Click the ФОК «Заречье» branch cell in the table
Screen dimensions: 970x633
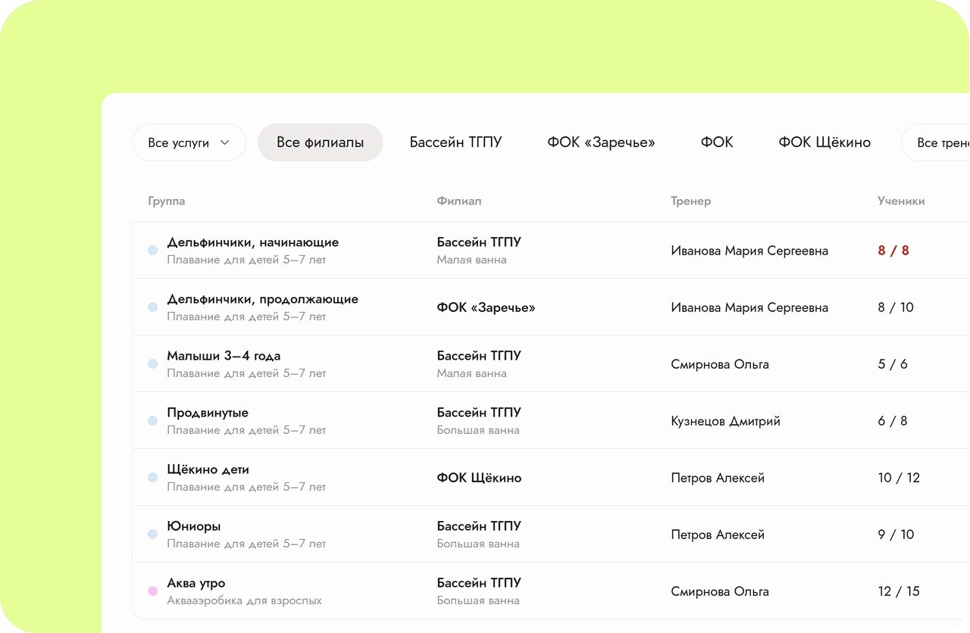click(486, 307)
